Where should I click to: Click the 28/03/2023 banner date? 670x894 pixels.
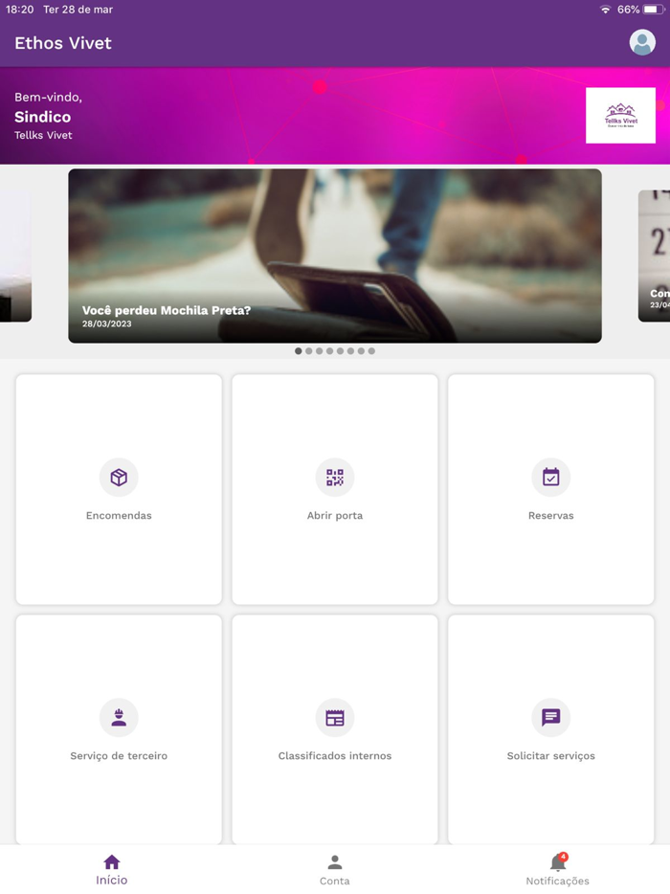(x=106, y=324)
